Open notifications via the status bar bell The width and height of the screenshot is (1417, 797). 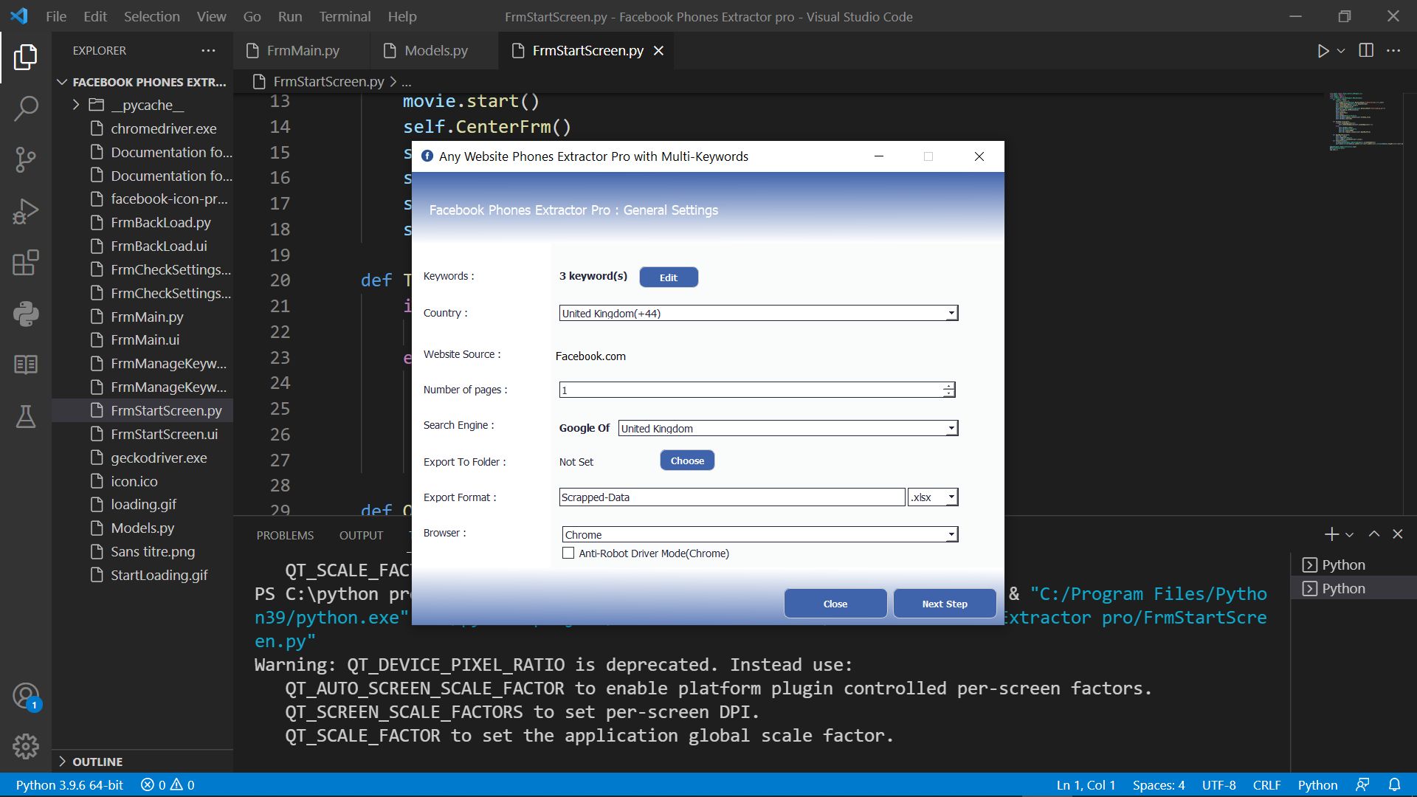[x=1395, y=785]
